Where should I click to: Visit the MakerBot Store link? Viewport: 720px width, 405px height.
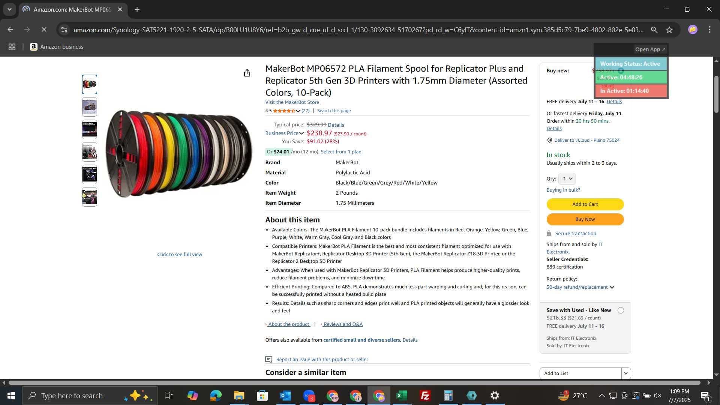[x=292, y=102]
